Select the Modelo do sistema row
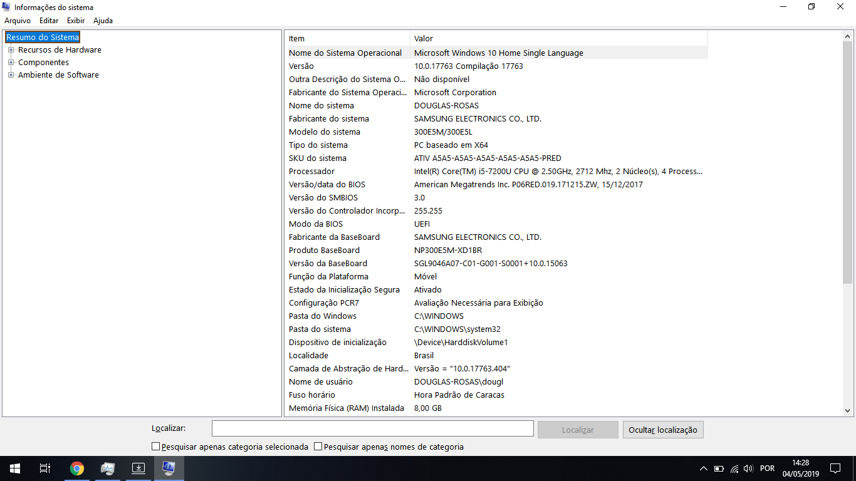856x481 pixels. pyautogui.click(x=496, y=132)
